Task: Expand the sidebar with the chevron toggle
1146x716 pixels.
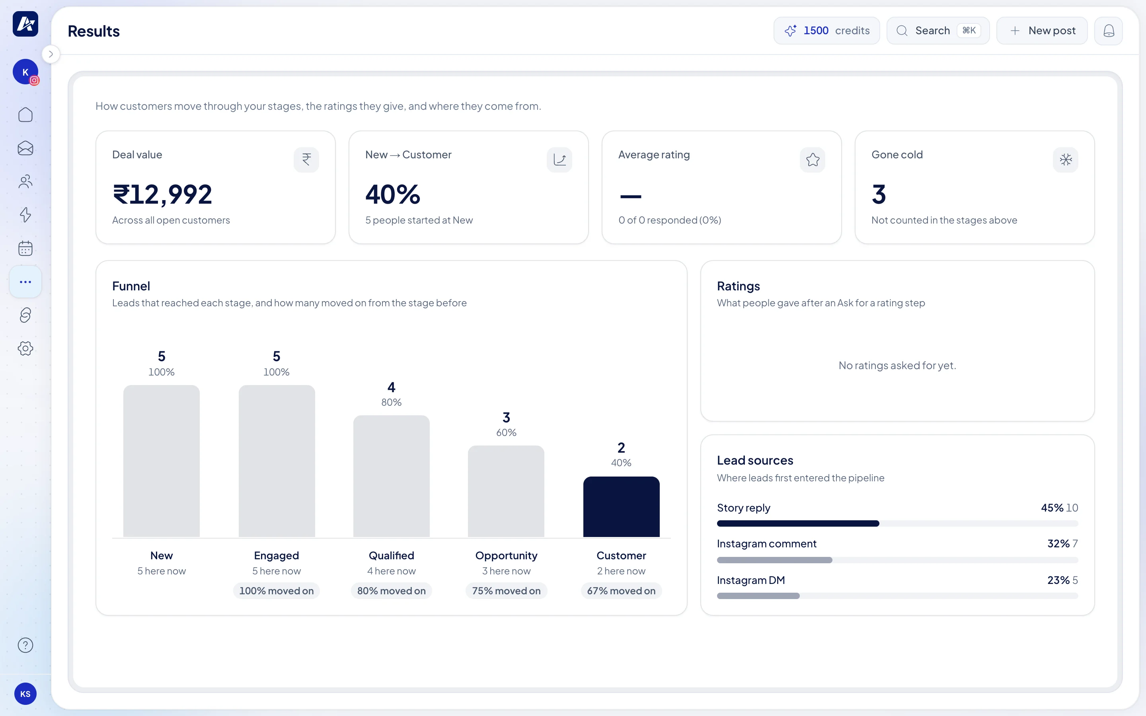Action: tap(51, 54)
